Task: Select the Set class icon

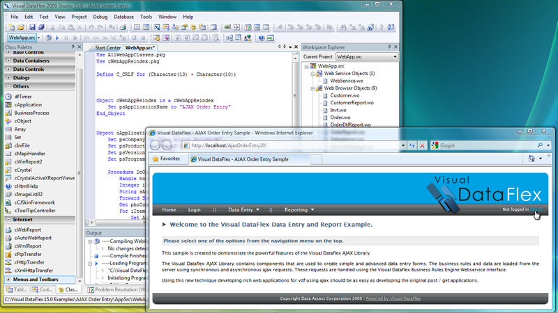Action: pos(8,137)
